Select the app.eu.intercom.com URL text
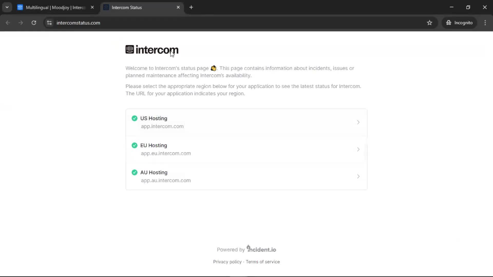 pyautogui.click(x=166, y=153)
